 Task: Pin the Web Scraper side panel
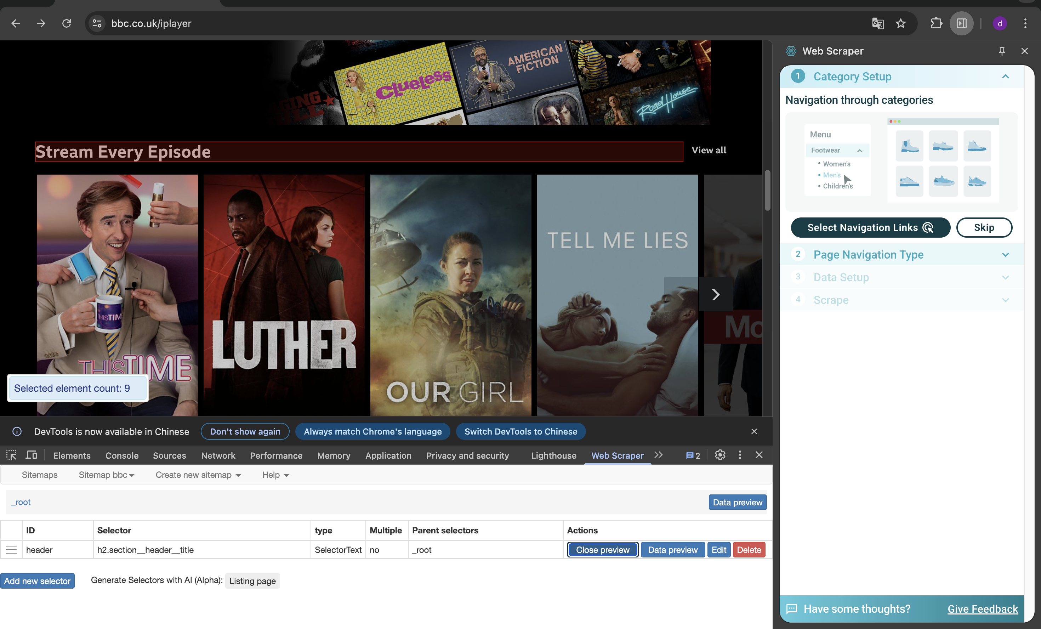1002,51
